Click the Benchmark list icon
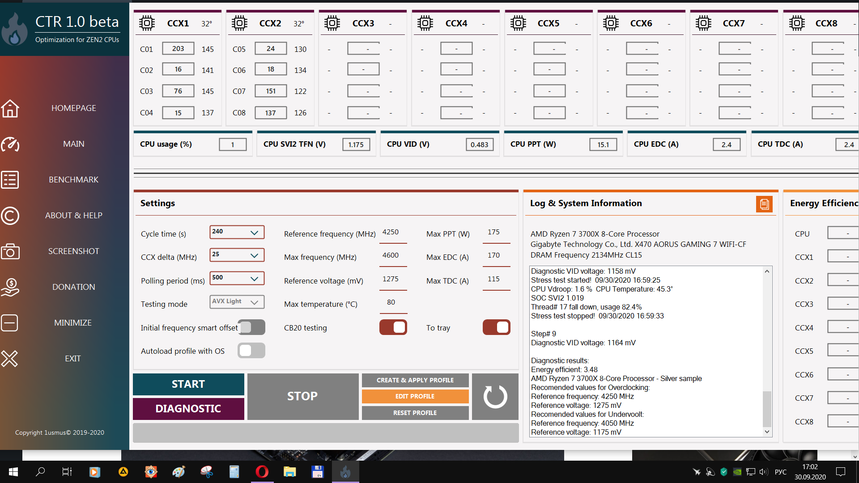The height and width of the screenshot is (483, 859). 10,180
